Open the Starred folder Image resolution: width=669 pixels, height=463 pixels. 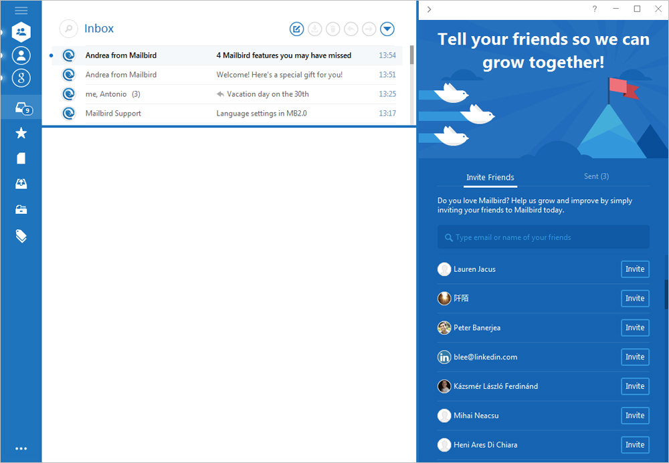(21, 134)
